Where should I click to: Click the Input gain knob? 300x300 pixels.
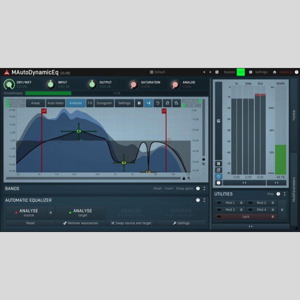pyautogui.click(x=51, y=84)
